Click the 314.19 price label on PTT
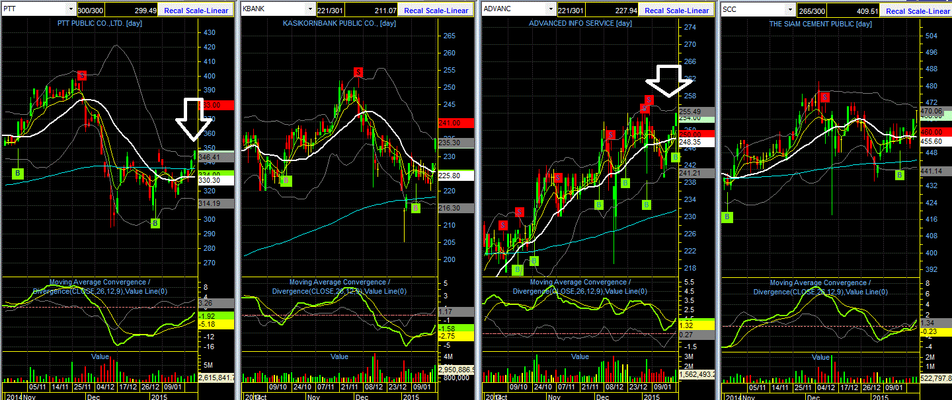The width and height of the screenshot is (952, 400). 216,204
